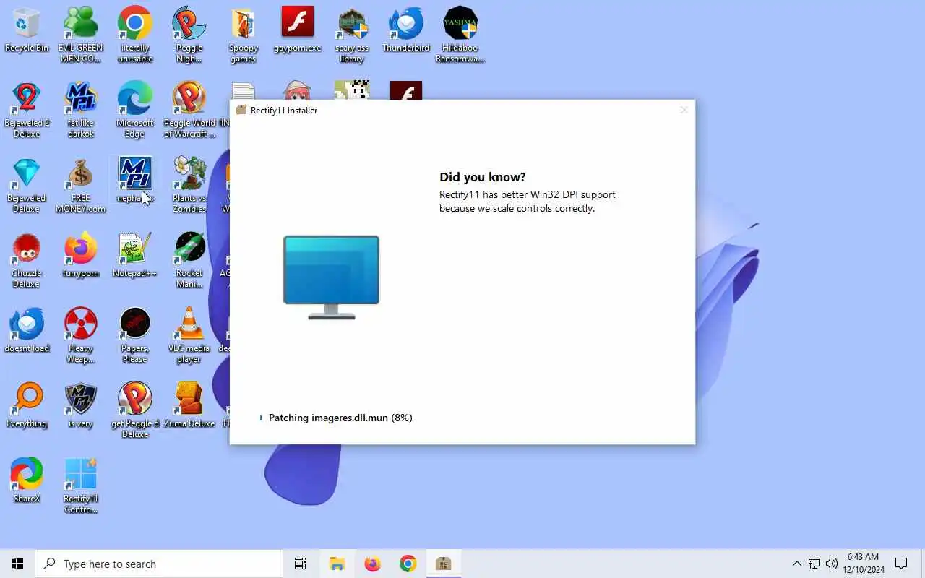925x578 pixels.
Task: Open the notification center icon
Action: (901, 564)
